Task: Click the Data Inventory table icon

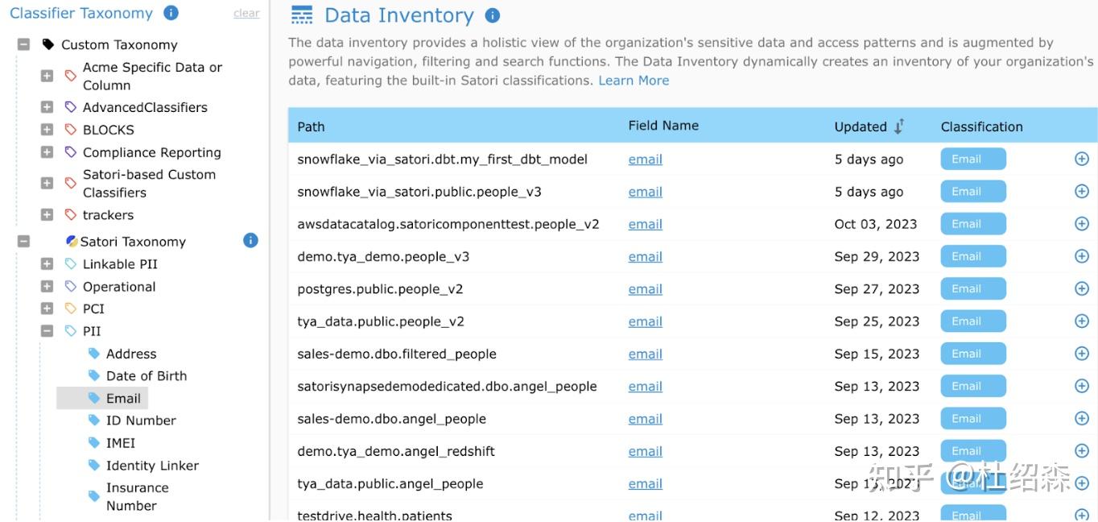Action: tap(302, 15)
